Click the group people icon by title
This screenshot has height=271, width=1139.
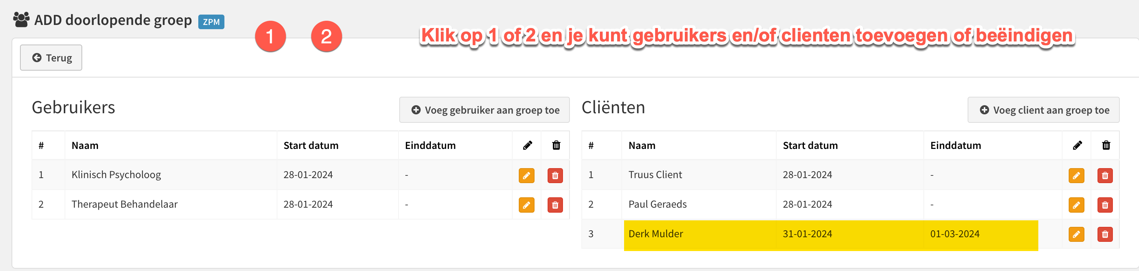21,20
